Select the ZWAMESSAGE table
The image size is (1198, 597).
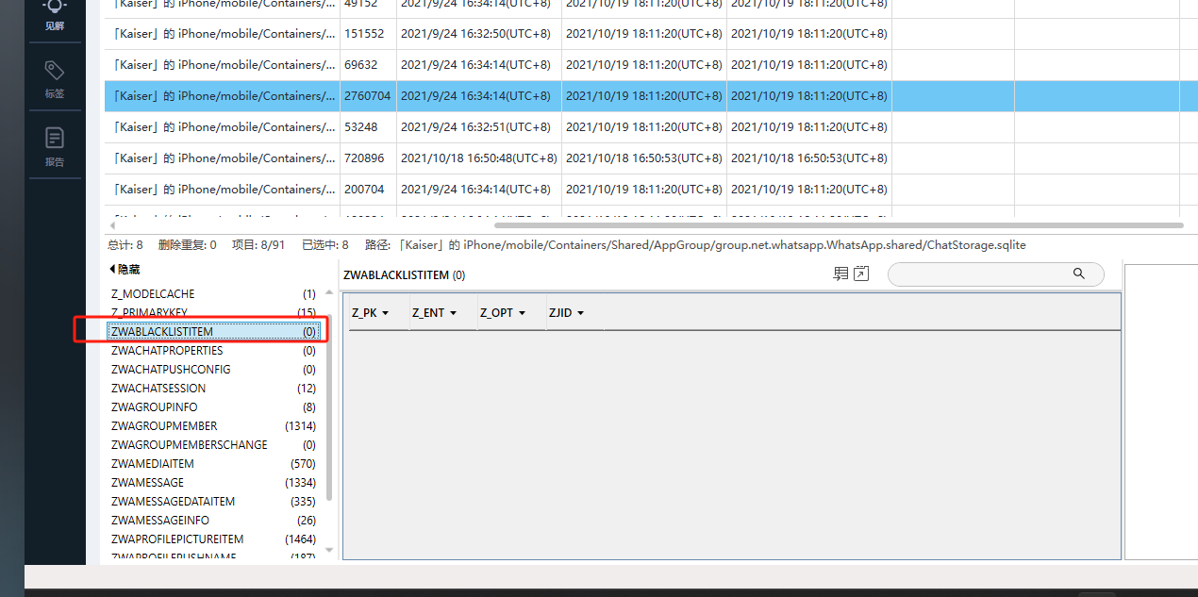pyautogui.click(x=147, y=483)
